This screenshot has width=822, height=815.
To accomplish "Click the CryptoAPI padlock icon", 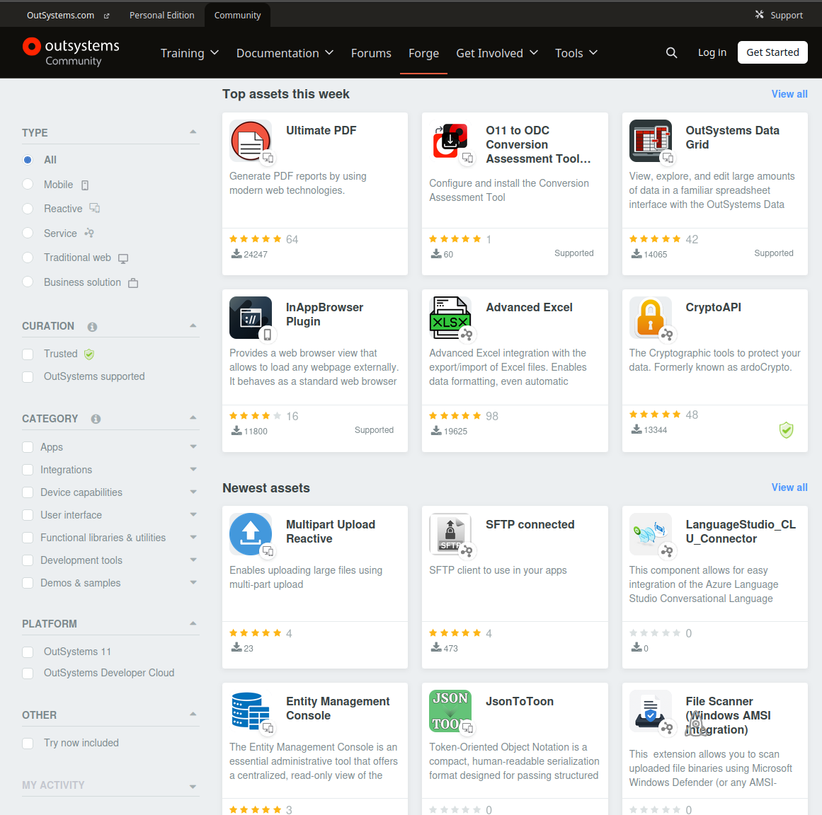I will coord(650,318).
